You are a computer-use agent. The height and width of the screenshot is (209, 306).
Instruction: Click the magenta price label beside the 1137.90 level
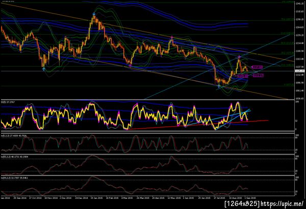tap(257, 67)
